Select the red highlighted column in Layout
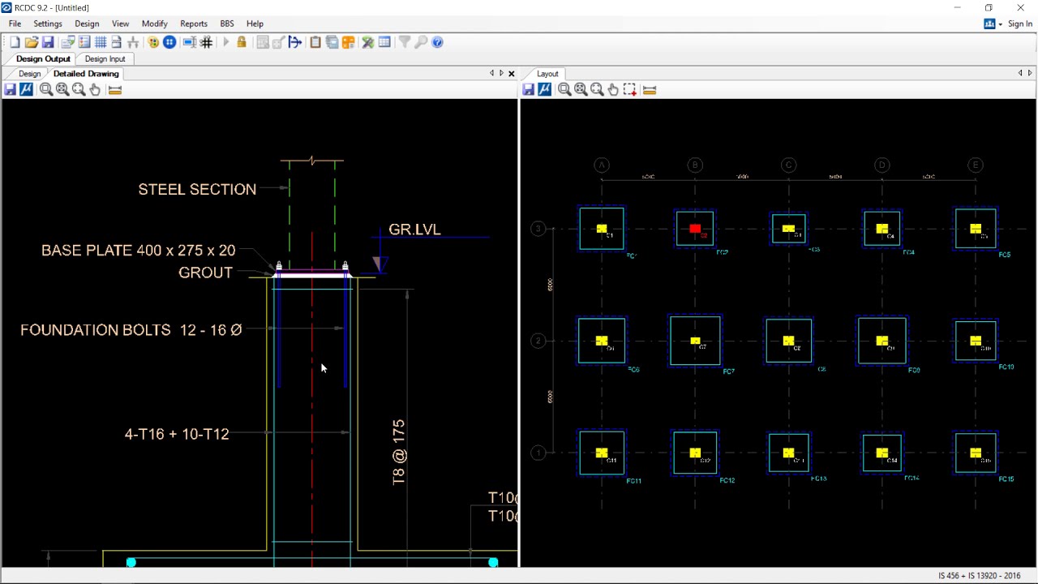This screenshot has width=1038, height=584. [695, 229]
